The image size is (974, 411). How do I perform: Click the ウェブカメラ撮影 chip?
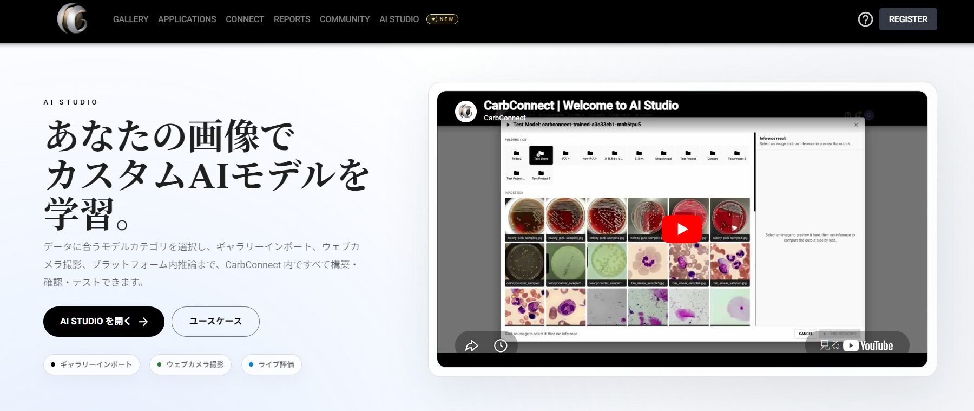pyautogui.click(x=190, y=364)
